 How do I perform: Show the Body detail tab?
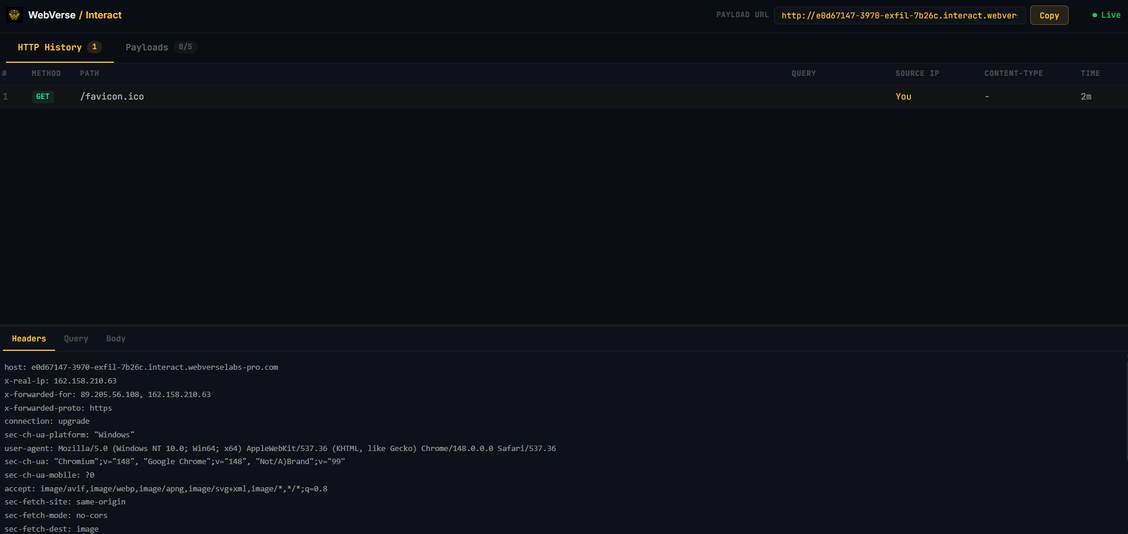116,338
